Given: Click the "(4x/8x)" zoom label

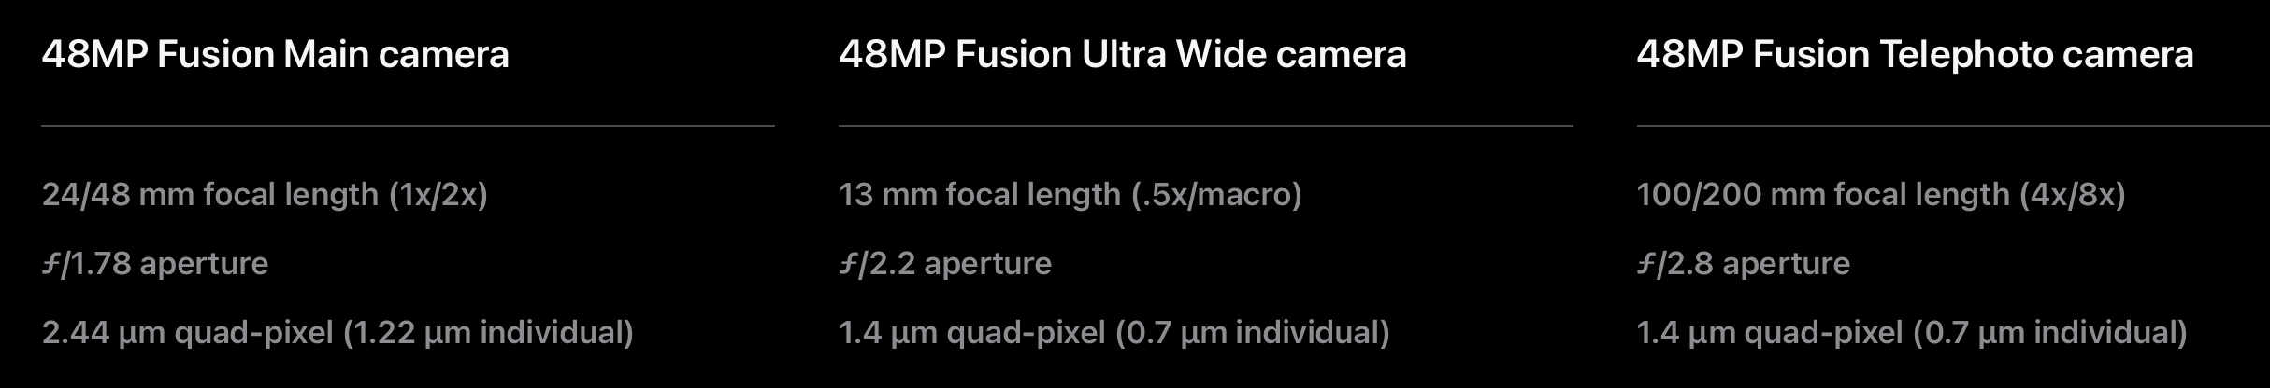Looking at the screenshot, I should (x=2073, y=195).
